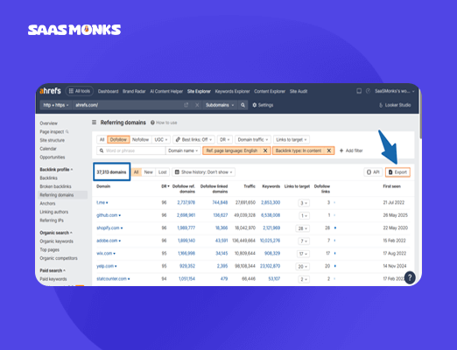The width and height of the screenshot is (457, 350).
Task: Click the ahrefs.com/ URL input field
Action: click(x=127, y=105)
